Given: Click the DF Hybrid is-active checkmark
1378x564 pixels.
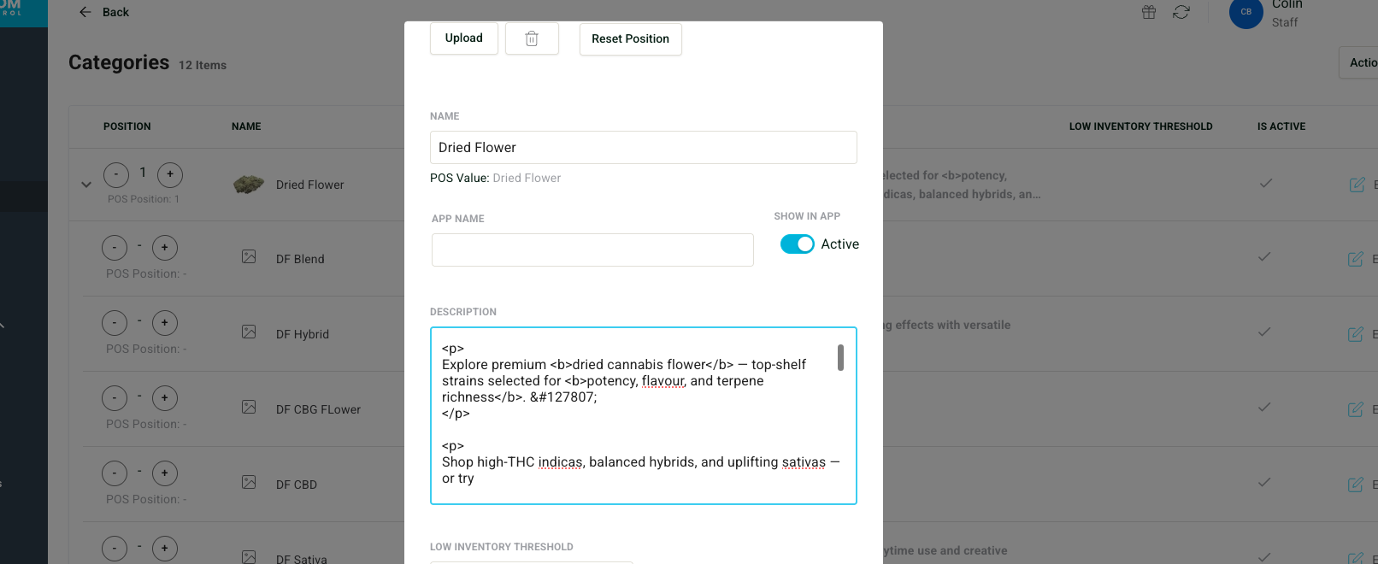Looking at the screenshot, I should [1265, 332].
